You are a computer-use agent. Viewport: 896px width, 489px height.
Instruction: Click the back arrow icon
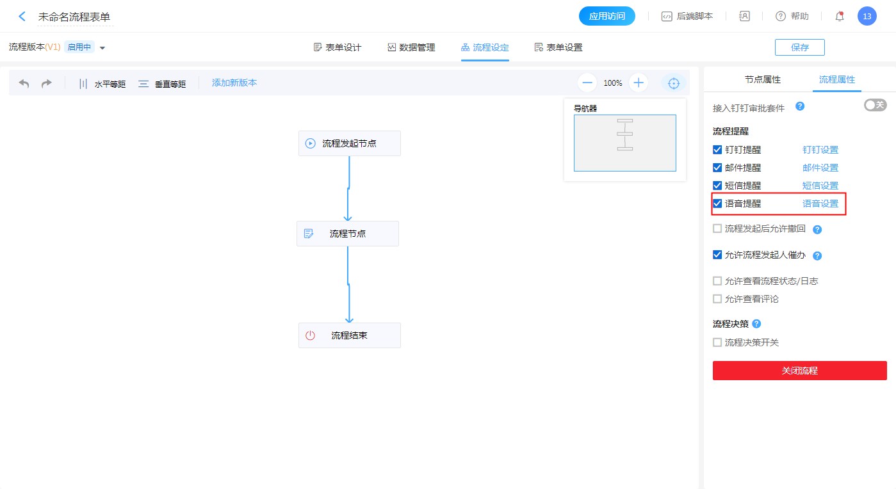(x=22, y=17)
